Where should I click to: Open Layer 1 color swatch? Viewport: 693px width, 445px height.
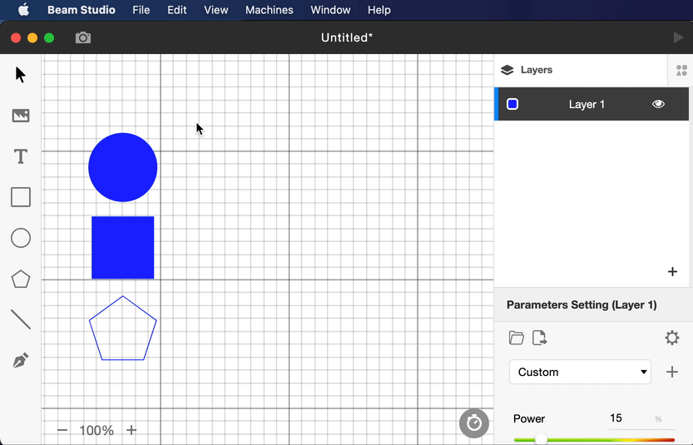pos(512,104)
